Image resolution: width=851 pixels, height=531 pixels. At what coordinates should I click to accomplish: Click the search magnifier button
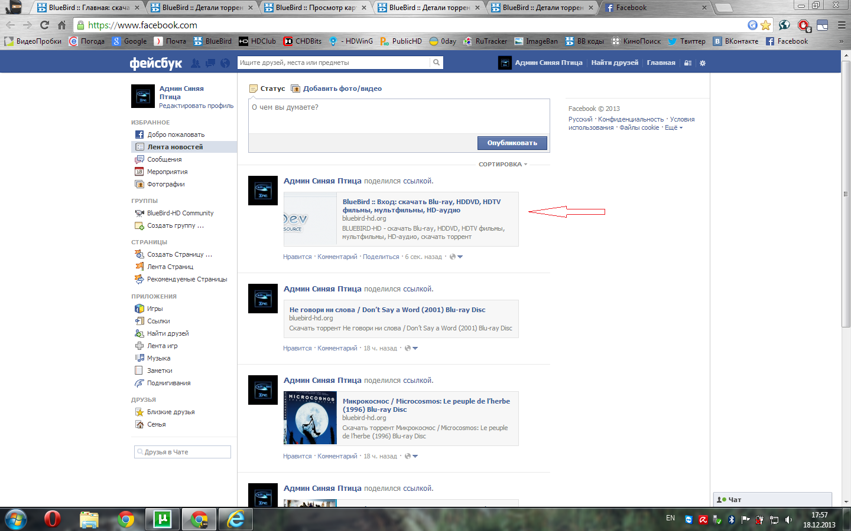coord(436,63)
